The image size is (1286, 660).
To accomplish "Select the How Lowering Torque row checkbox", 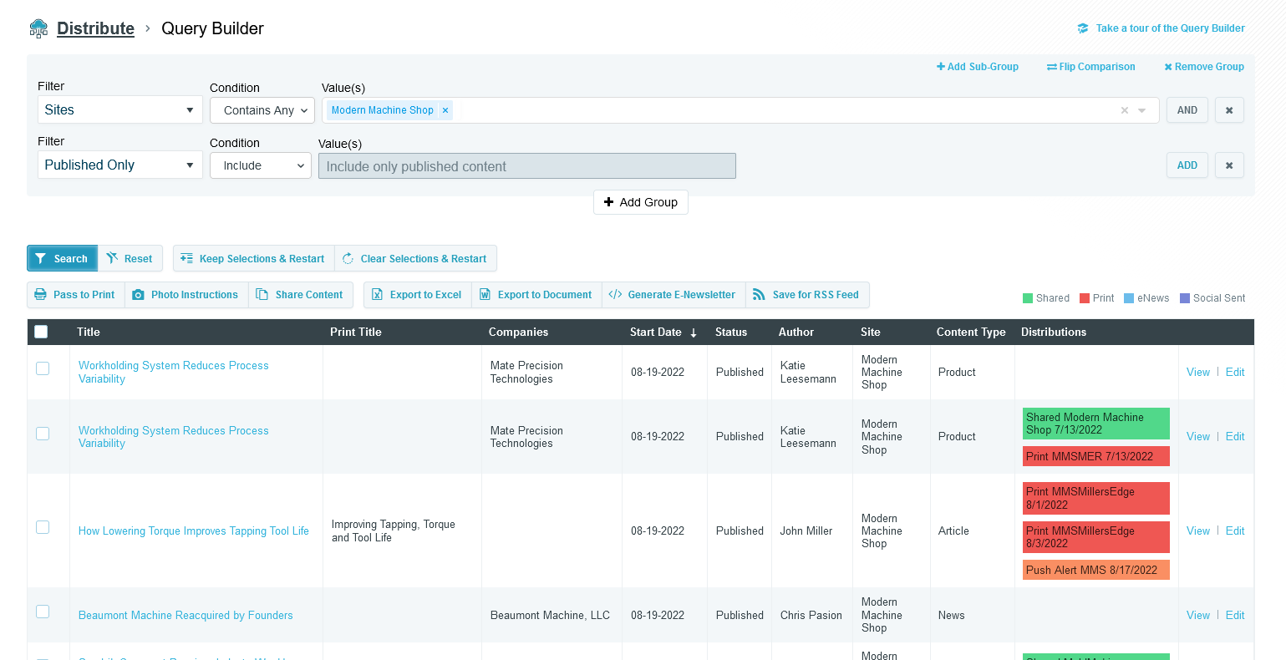I will click(x=43, y=527).
